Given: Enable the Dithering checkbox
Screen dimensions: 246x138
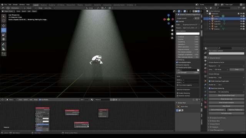Looking at the screenshot, I should click(177, 60).
